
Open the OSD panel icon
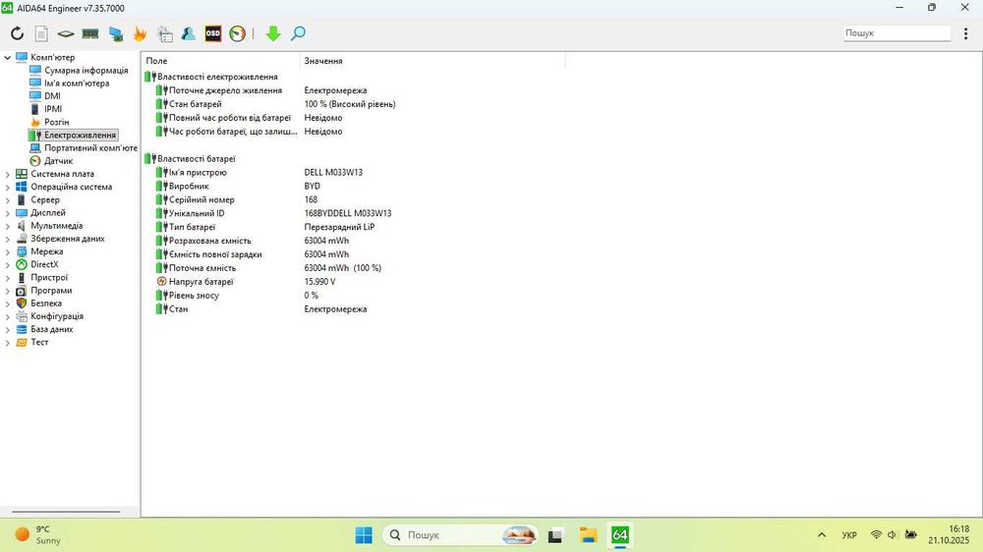click(213, 33)
